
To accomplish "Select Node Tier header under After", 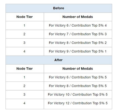I will [25, 69].
